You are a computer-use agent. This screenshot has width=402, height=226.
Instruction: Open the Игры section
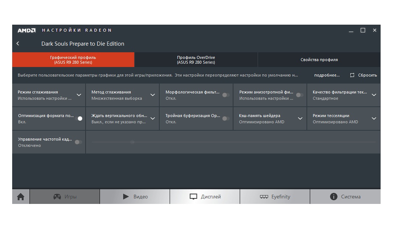65,197
